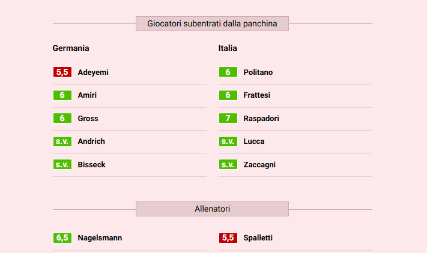Image resolution: width=427 pixels, height=253 pixels.
Task: Click Politano's green 6 rating badge
Action: [x=228, y=73]
